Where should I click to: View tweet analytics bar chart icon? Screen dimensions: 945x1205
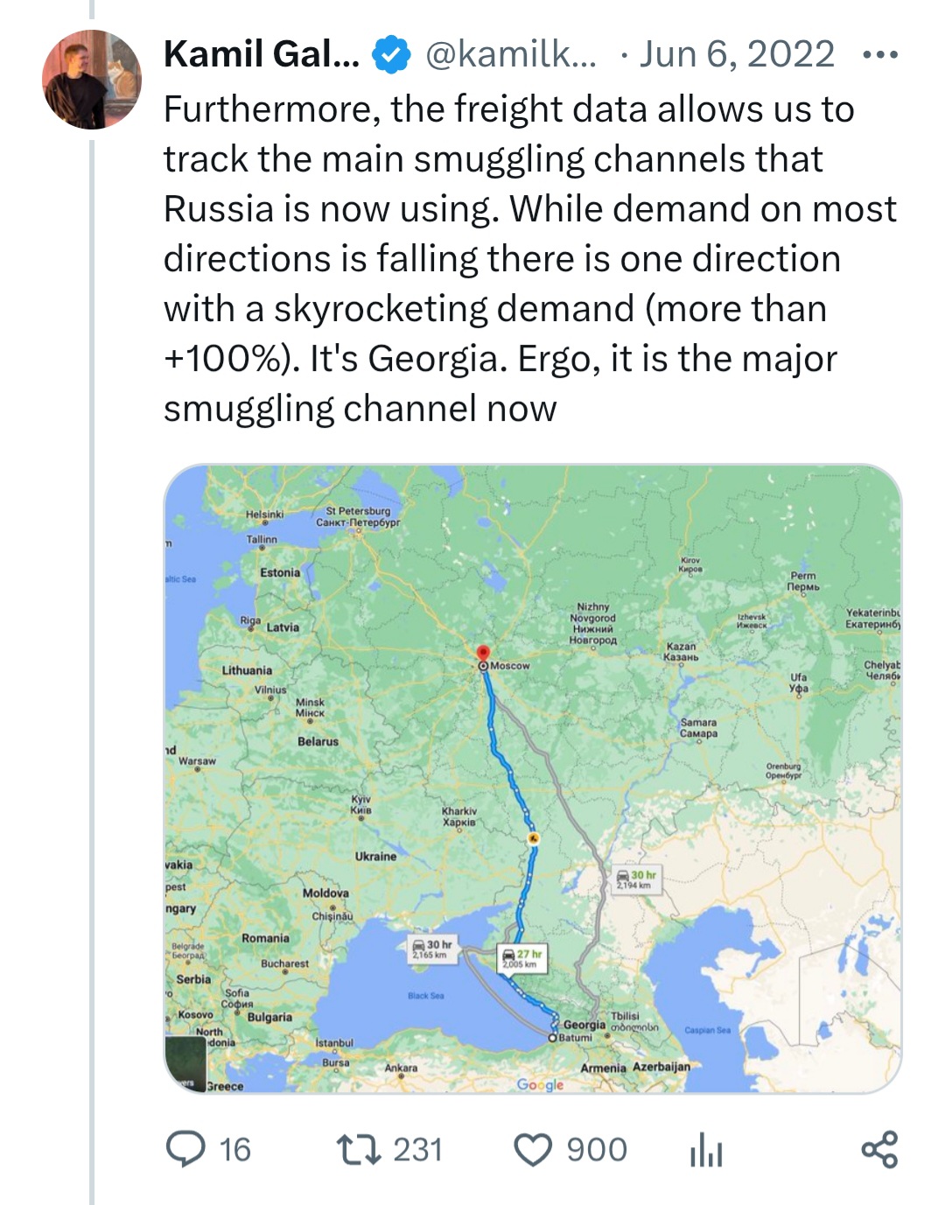705,1150
